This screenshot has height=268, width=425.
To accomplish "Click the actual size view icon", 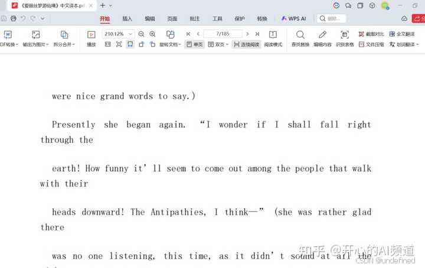I will pyautogui.click(x=107, y=44).
